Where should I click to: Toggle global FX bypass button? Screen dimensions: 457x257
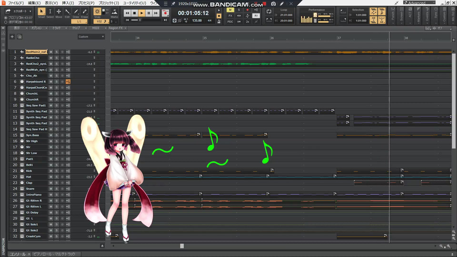[230, 16]
